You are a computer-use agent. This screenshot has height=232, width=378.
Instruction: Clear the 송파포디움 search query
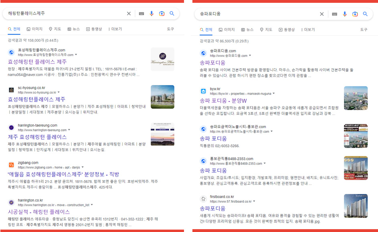pyautogui.click(x=322, y=14)
